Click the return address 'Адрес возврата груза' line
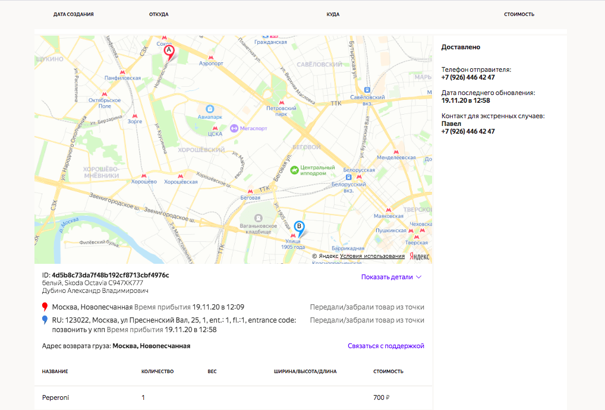605x410 pixels. click(116, 346)
